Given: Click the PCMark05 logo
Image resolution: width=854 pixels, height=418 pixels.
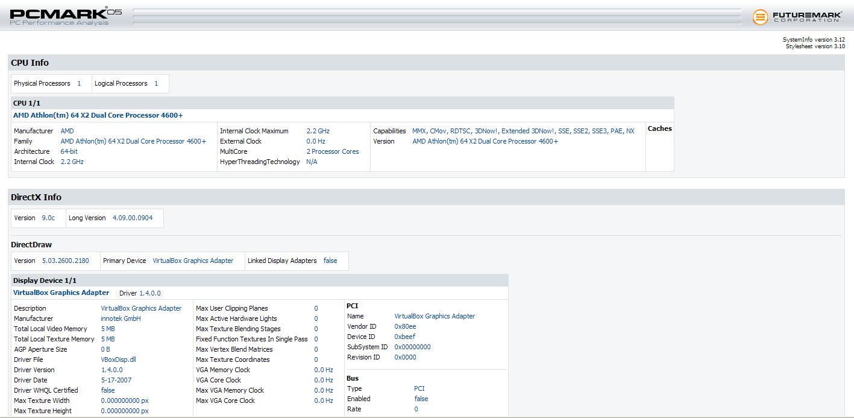Looking at the screenshot, I should tap(66, 16).
